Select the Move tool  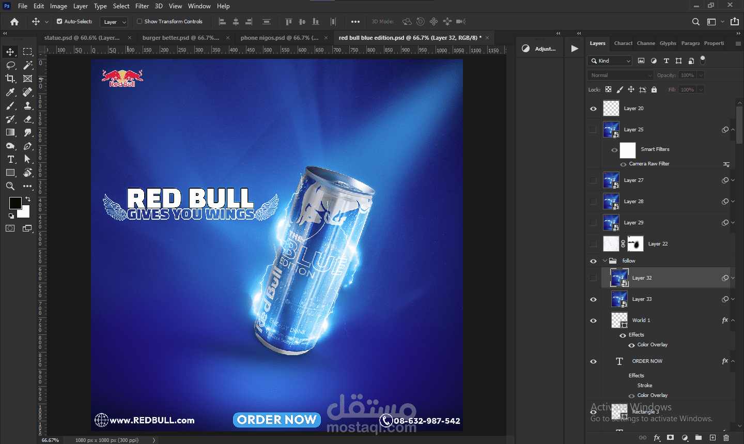coord(10,52)
